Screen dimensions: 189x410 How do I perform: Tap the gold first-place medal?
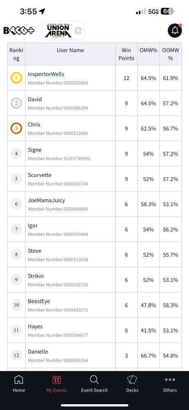[16, 78]
